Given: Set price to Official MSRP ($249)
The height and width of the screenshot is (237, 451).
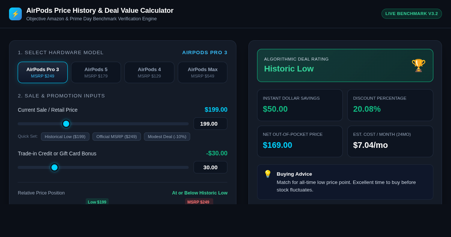Looking at the screenshot, I should (x=117, y=137).
